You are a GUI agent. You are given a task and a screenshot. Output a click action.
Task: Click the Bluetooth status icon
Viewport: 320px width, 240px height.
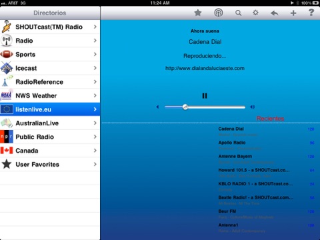point(297,3)
